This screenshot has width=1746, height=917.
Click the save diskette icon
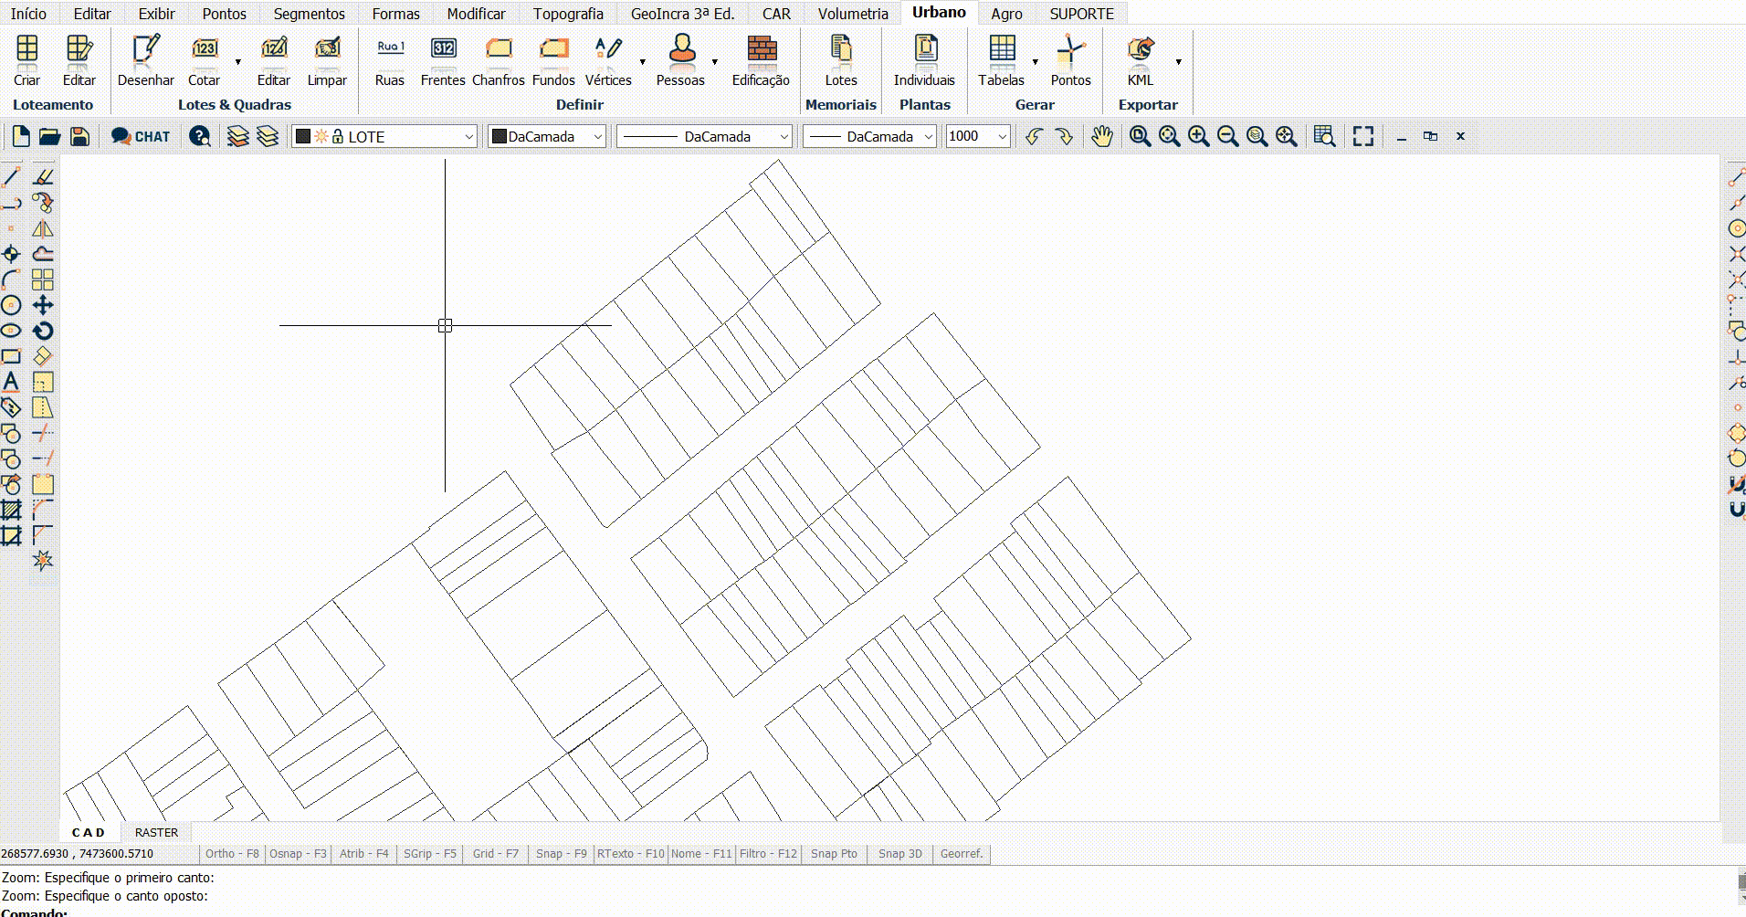79,136
